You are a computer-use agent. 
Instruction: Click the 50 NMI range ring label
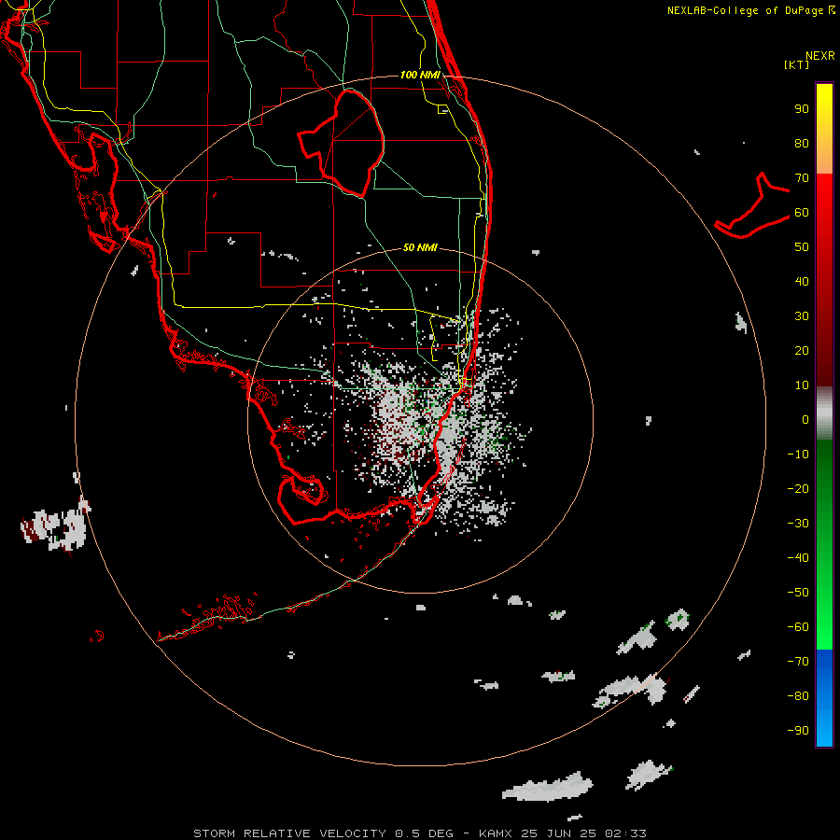point(420,247)
